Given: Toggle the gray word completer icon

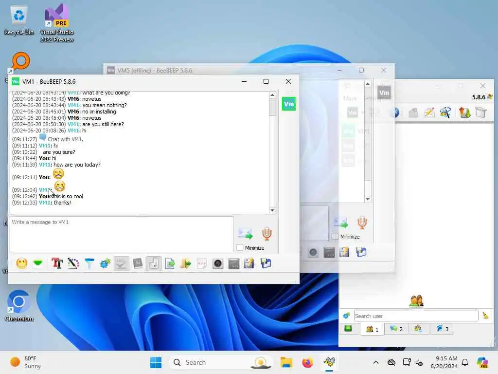Looking at the screenshot, I should click(138, 263).
